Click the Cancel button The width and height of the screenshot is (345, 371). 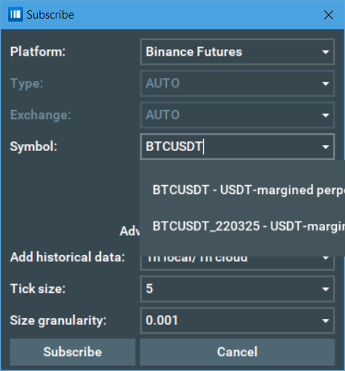237,352
